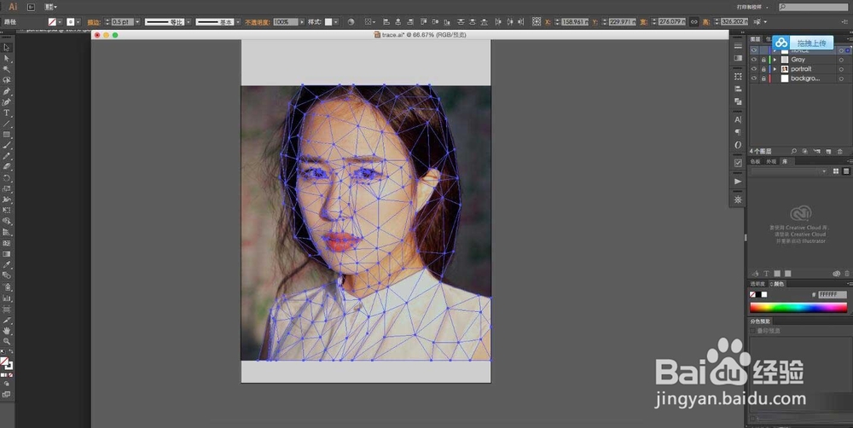Click the 拖拽上传 upload button
The height and width of the screenshot is (428, 853).
click(x=803, y=43)
